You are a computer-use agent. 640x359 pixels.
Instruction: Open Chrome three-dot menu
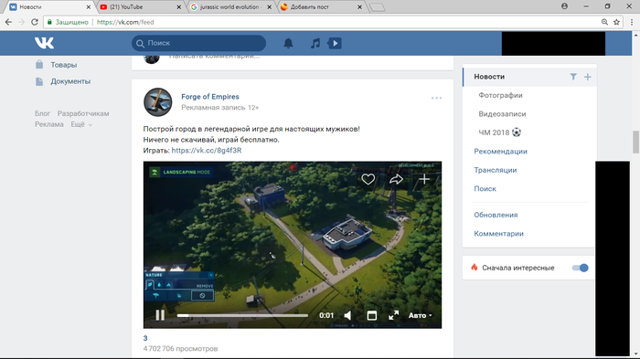(x=632, y=22)
